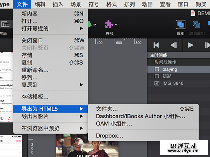The image size is (210, 157).
Task: Click the image icon beside IMG_3840
Action: pos(157,84)
